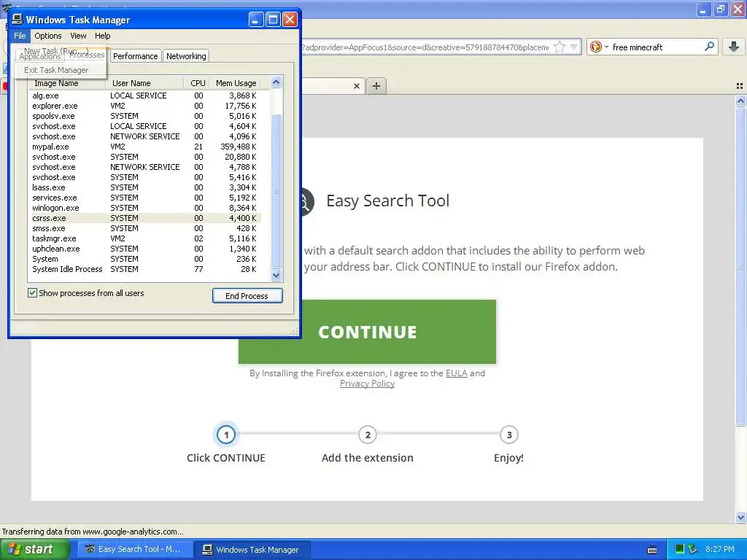Click step 3 circle Enjoy!
This screenshot has width=747, height=560.
coord(509,435)
